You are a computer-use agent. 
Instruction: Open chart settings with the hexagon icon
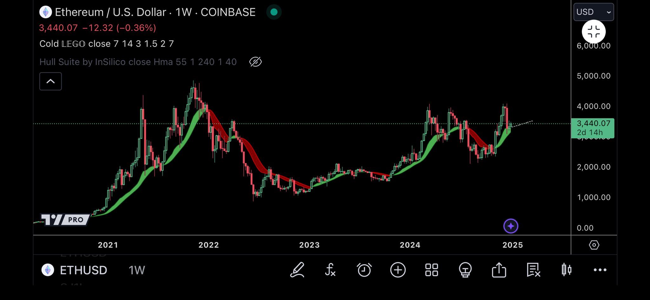tap(594, 245)
